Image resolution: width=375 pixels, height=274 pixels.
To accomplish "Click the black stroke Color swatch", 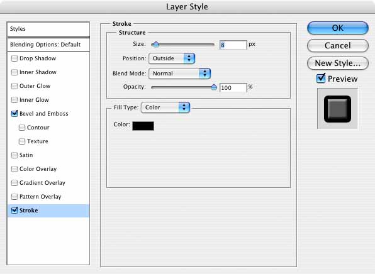I will click(x=143, y=126).
